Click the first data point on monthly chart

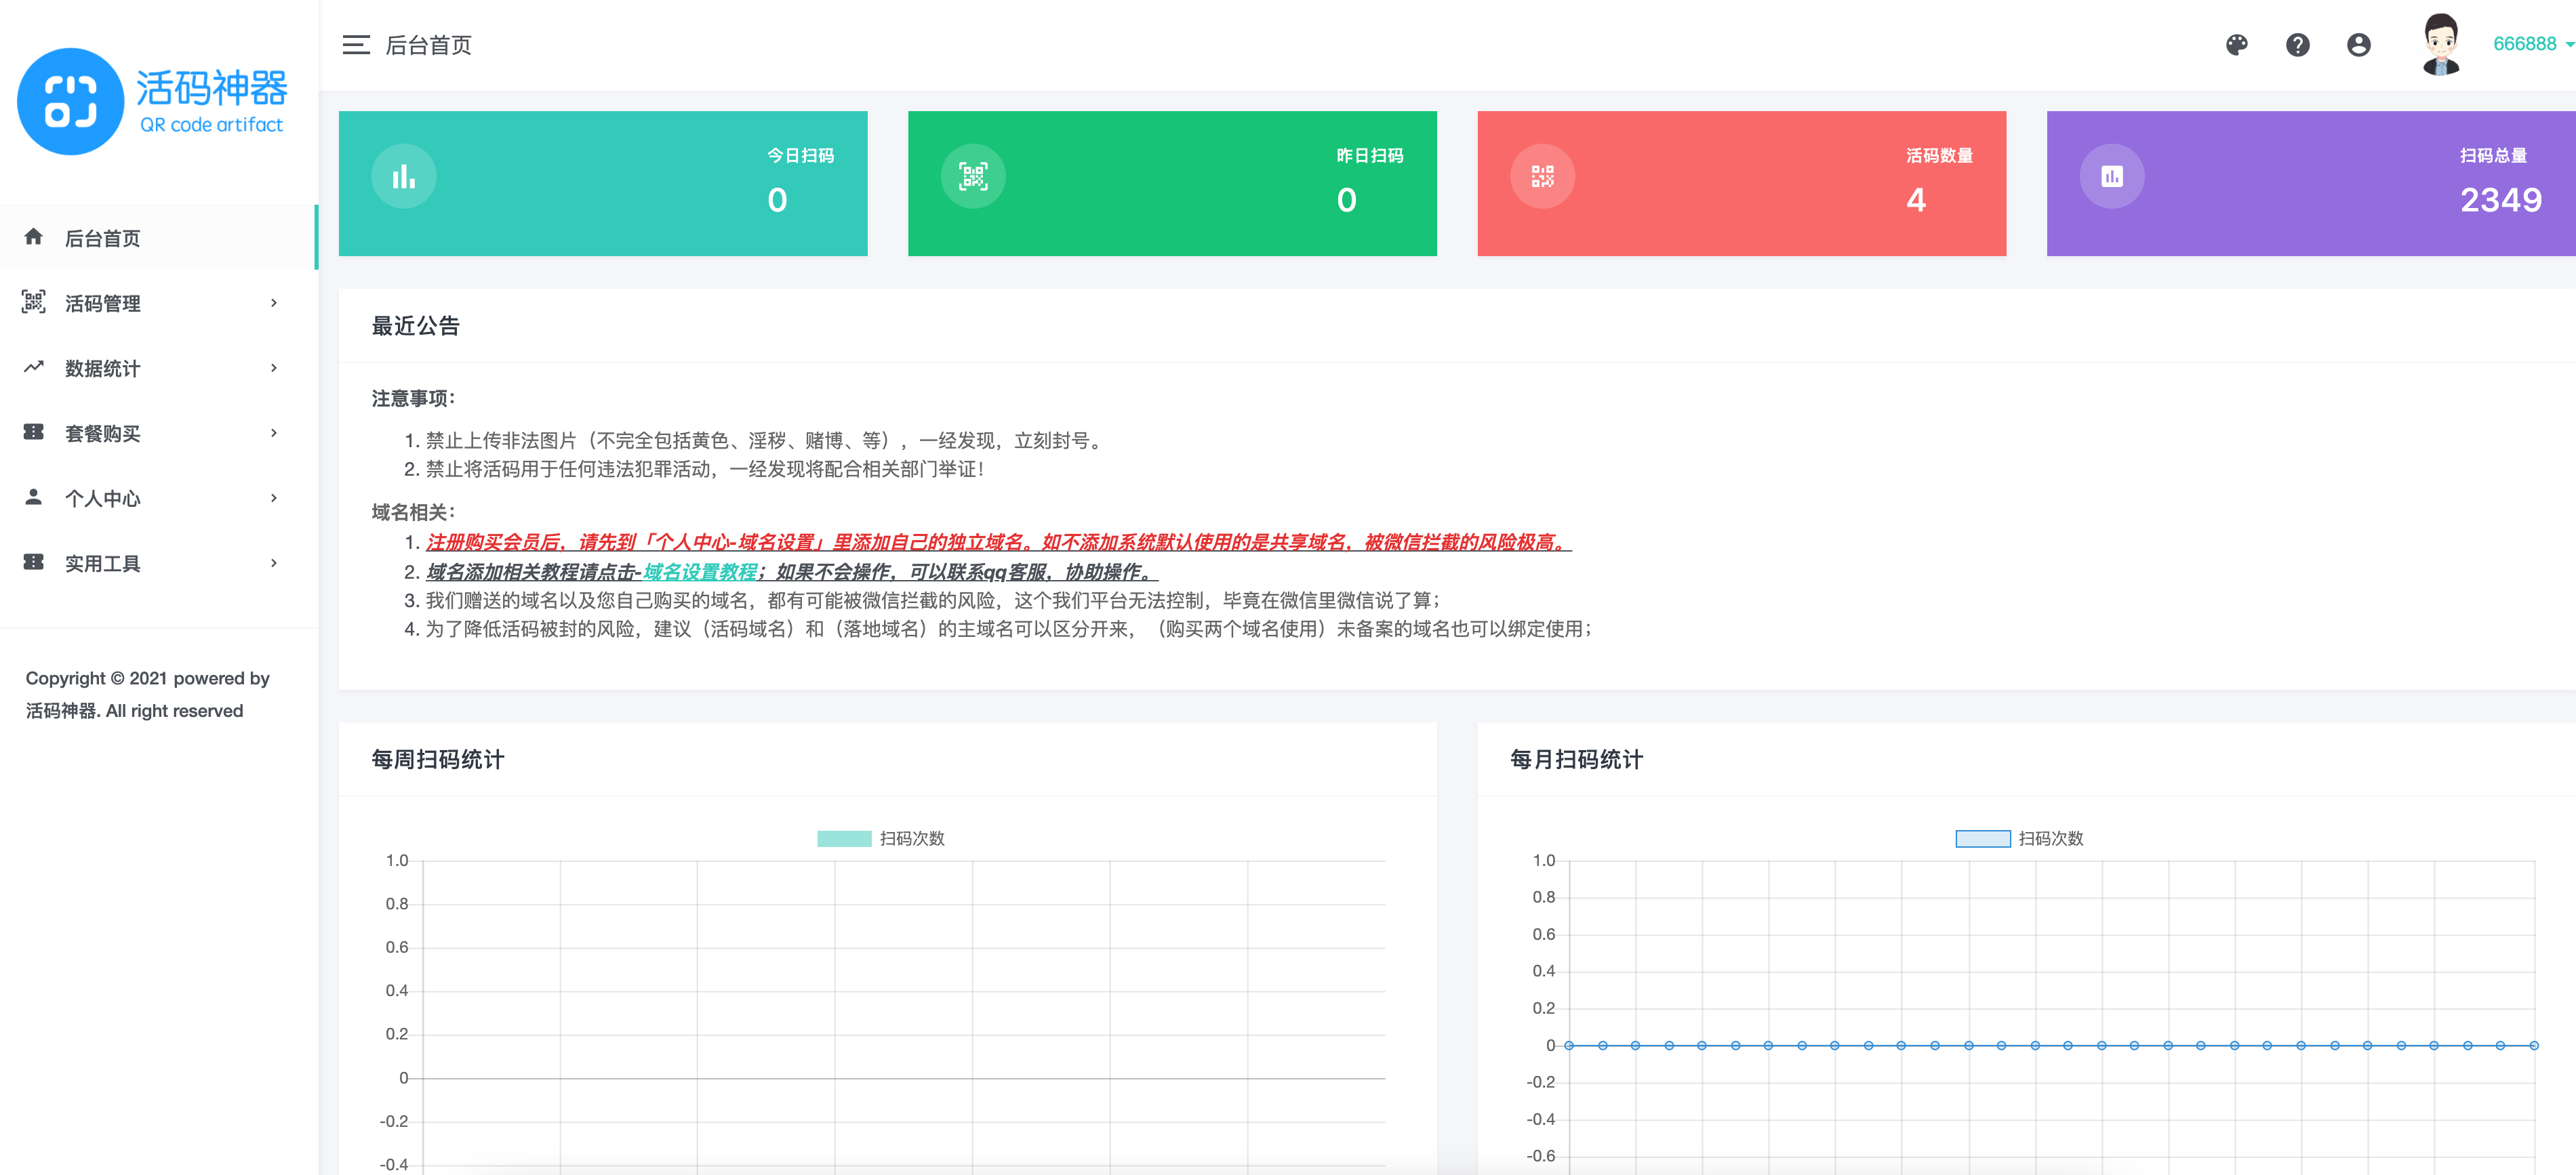click(1569, 1045)
